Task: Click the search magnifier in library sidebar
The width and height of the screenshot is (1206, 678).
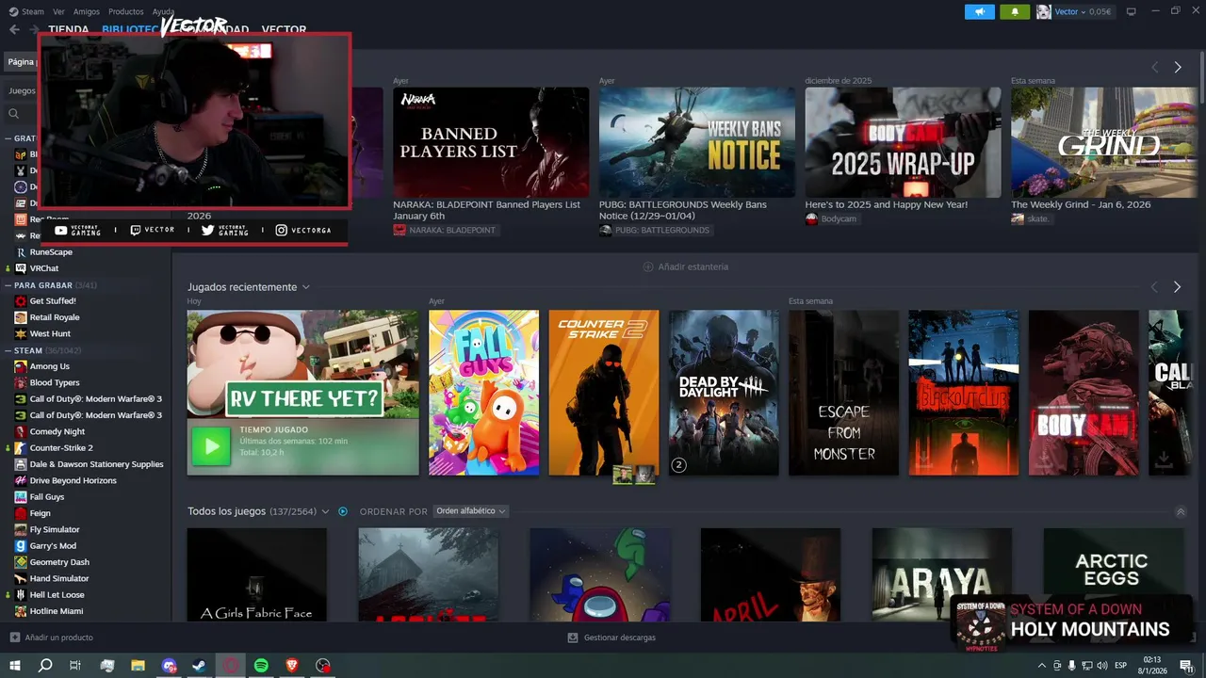Action: [13, 114]
